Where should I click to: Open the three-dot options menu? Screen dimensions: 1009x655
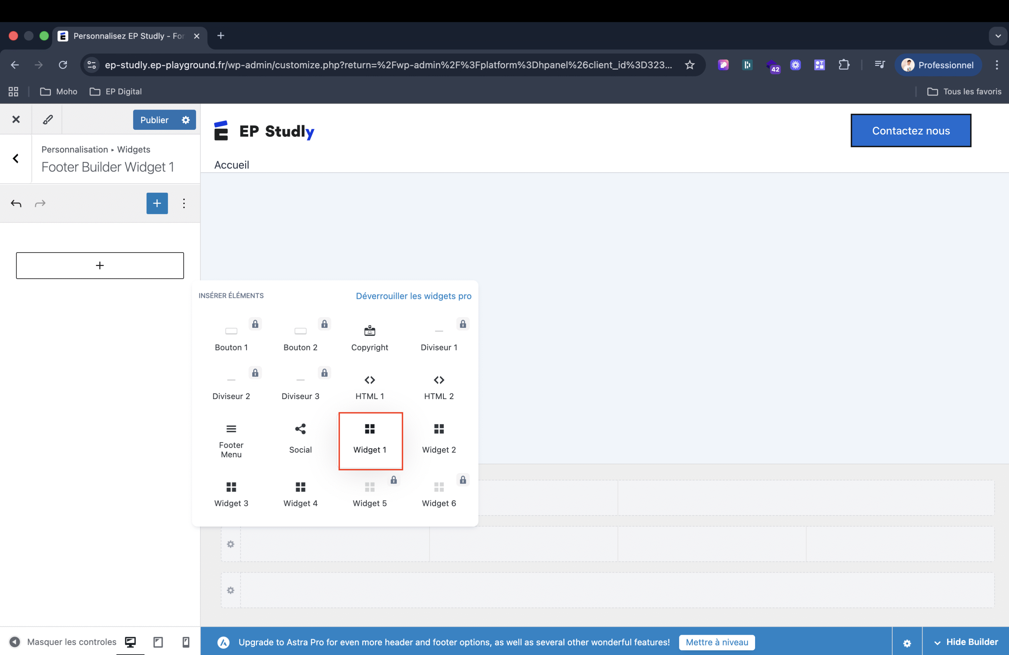184,203
